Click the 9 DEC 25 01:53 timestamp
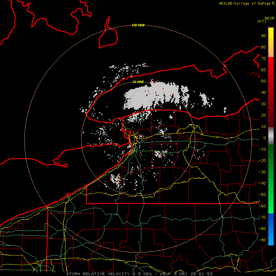This screenshot has height=276, width=276. point(193,274)
